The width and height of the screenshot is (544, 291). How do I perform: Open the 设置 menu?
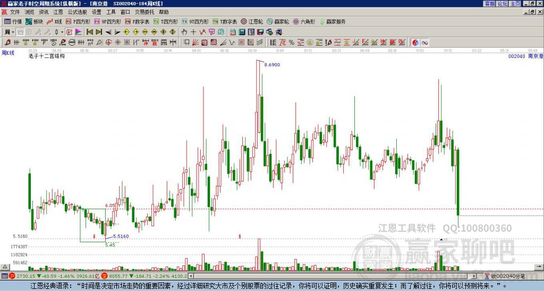point(97,12)
